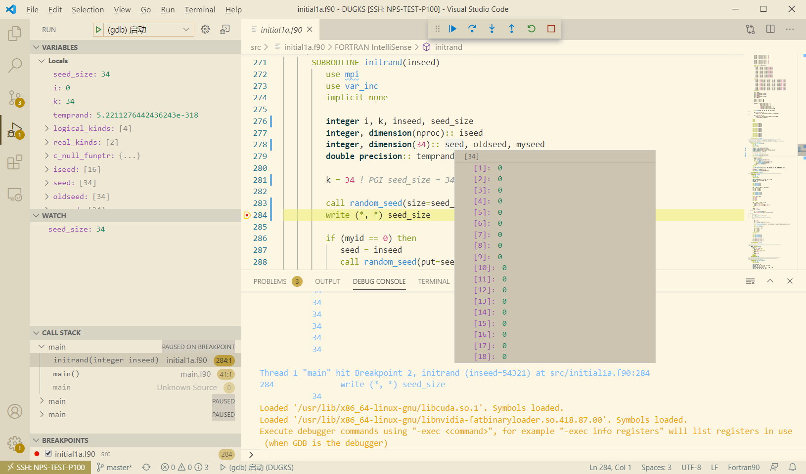Start debugging with green play button
The width and height of the screenshot is (806, 474).
pyautogui.click(x=98, y=30)
